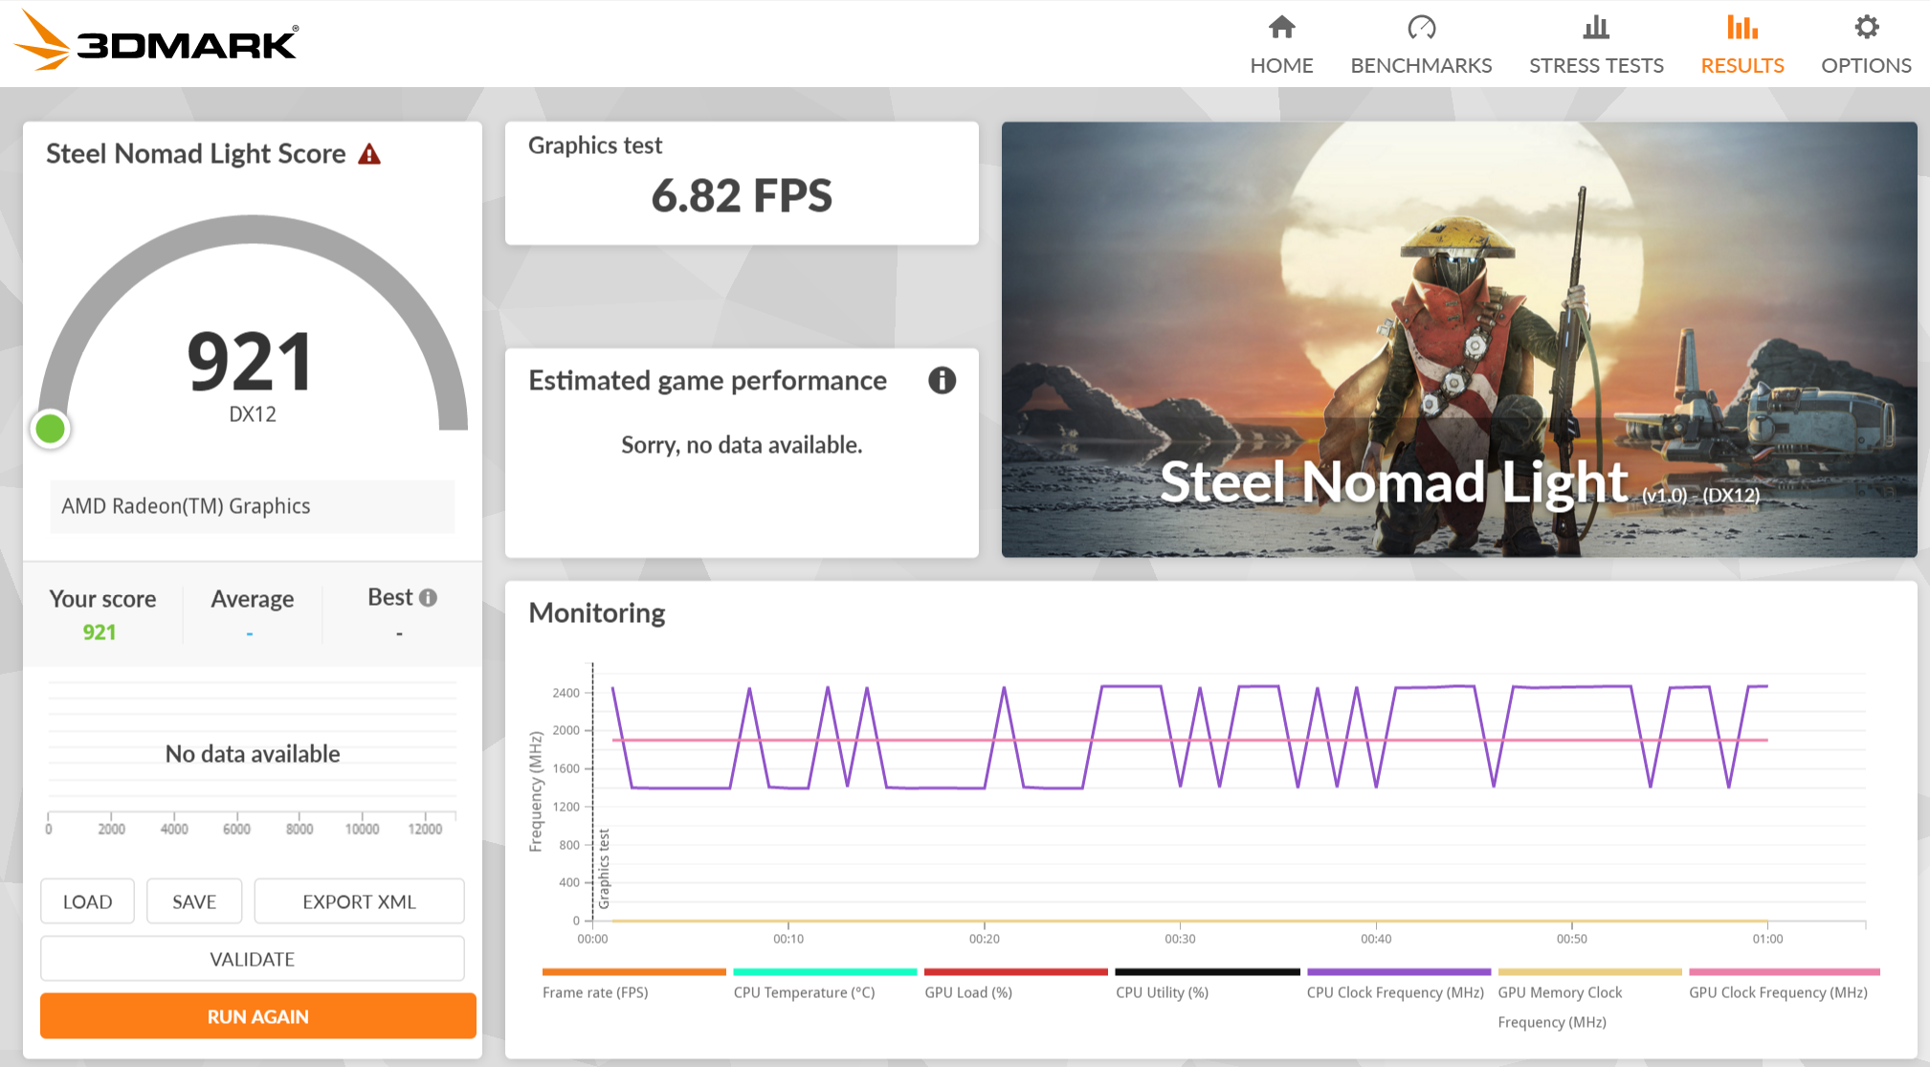Click the Home house icon

1281,27
